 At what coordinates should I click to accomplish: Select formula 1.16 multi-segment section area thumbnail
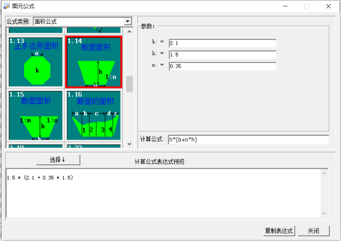tap(94, 115)
